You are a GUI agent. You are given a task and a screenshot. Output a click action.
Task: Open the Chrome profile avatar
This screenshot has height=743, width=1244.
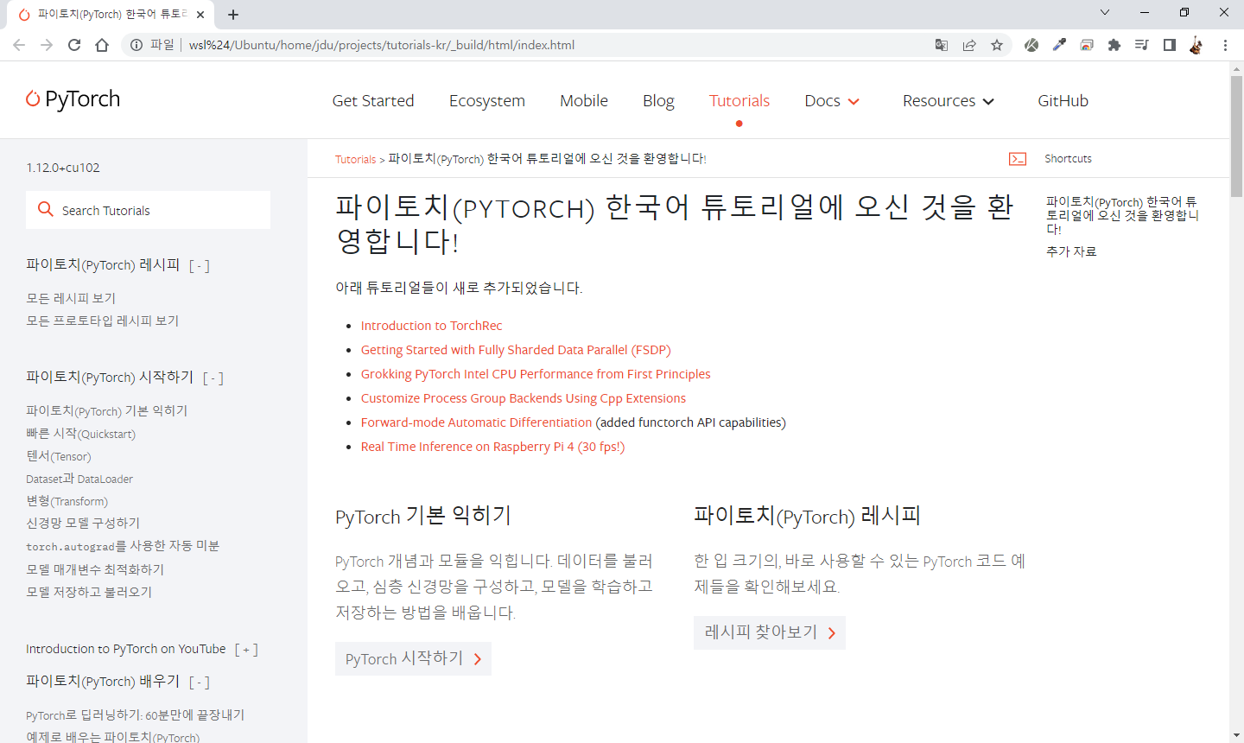(1196, 45)
